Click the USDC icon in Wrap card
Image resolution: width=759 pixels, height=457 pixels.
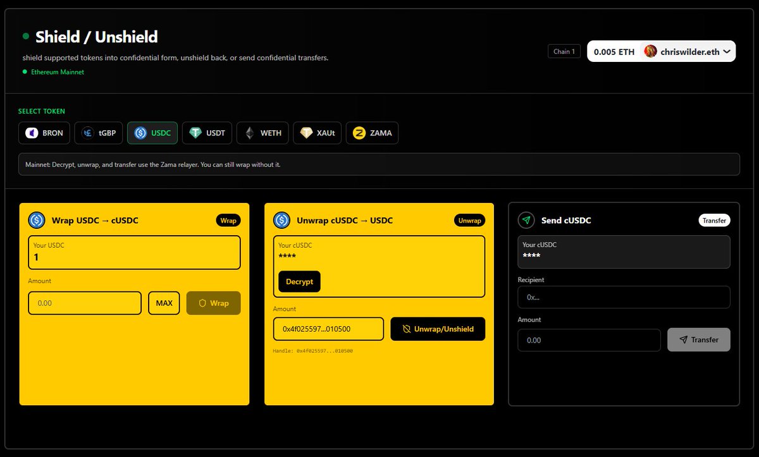pyautogui.click(x=37, y=220)
